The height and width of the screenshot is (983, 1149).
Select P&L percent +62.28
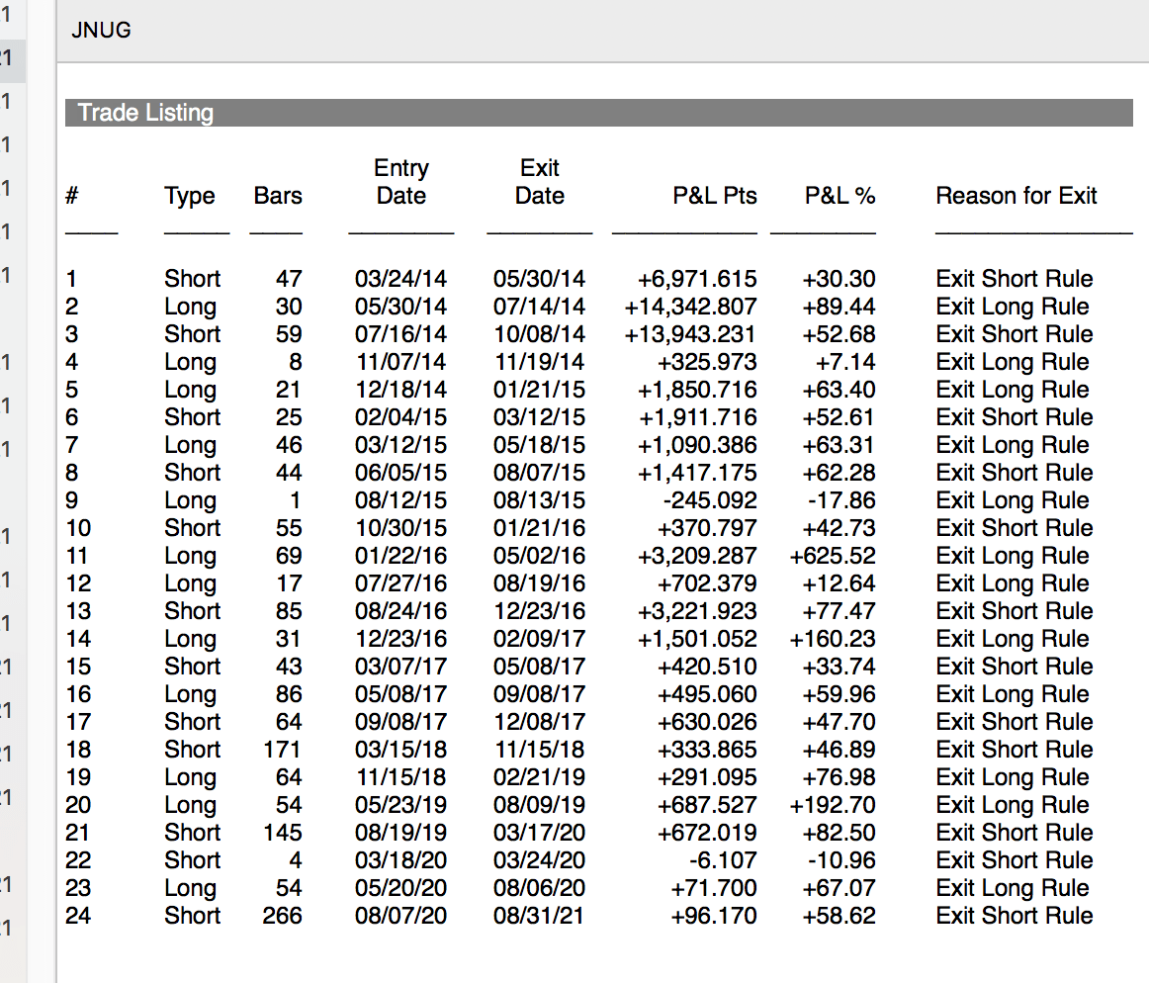839,473
